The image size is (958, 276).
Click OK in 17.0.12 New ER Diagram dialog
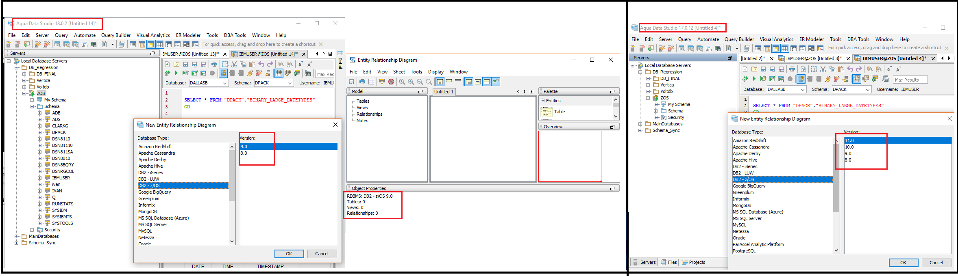[x=904, y=263]
